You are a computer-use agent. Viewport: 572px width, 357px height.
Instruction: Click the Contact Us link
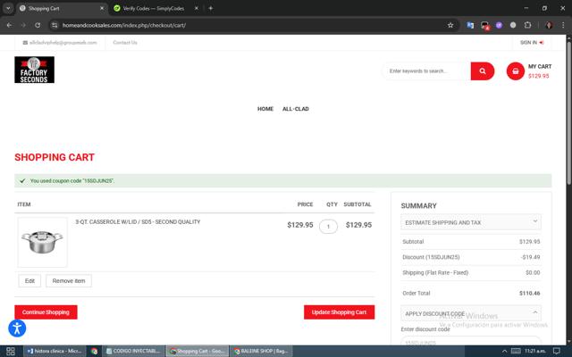[x=125, y=43]
